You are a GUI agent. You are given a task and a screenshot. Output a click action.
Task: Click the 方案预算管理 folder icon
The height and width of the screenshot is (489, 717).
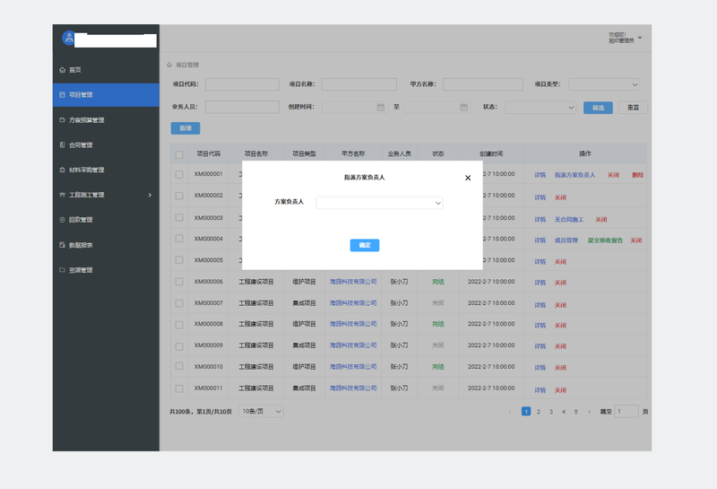(62, 120)
